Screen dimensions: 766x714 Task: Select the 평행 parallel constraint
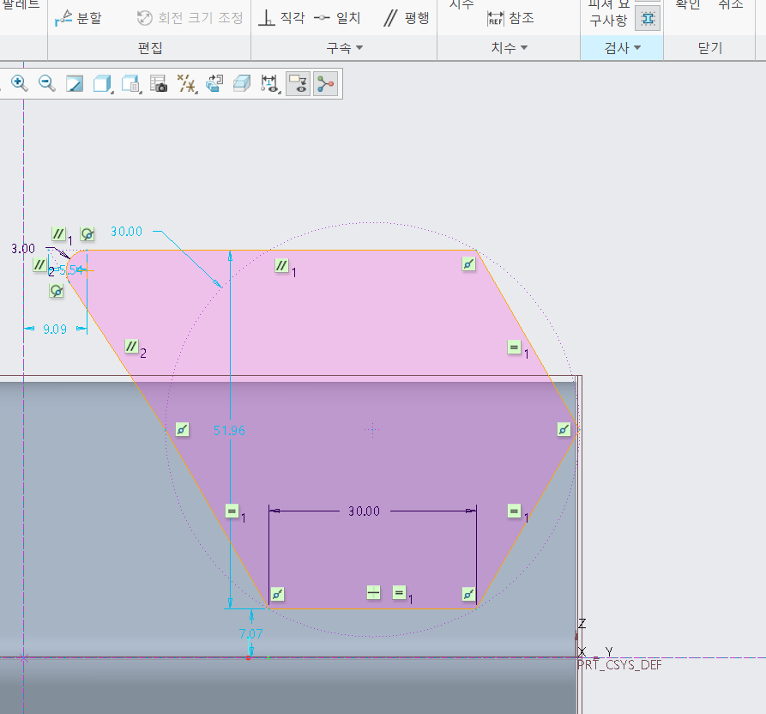coord(407,18)
